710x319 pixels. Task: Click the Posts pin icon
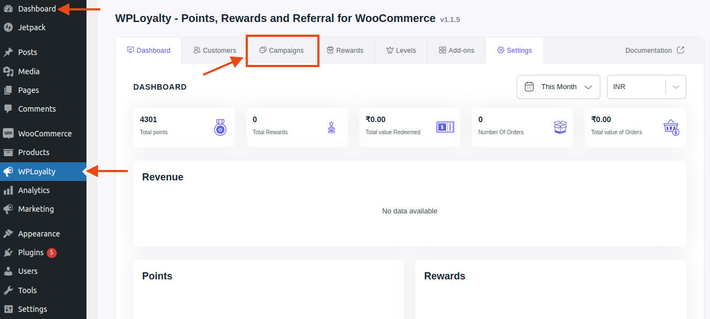click(x=8, y=52)
